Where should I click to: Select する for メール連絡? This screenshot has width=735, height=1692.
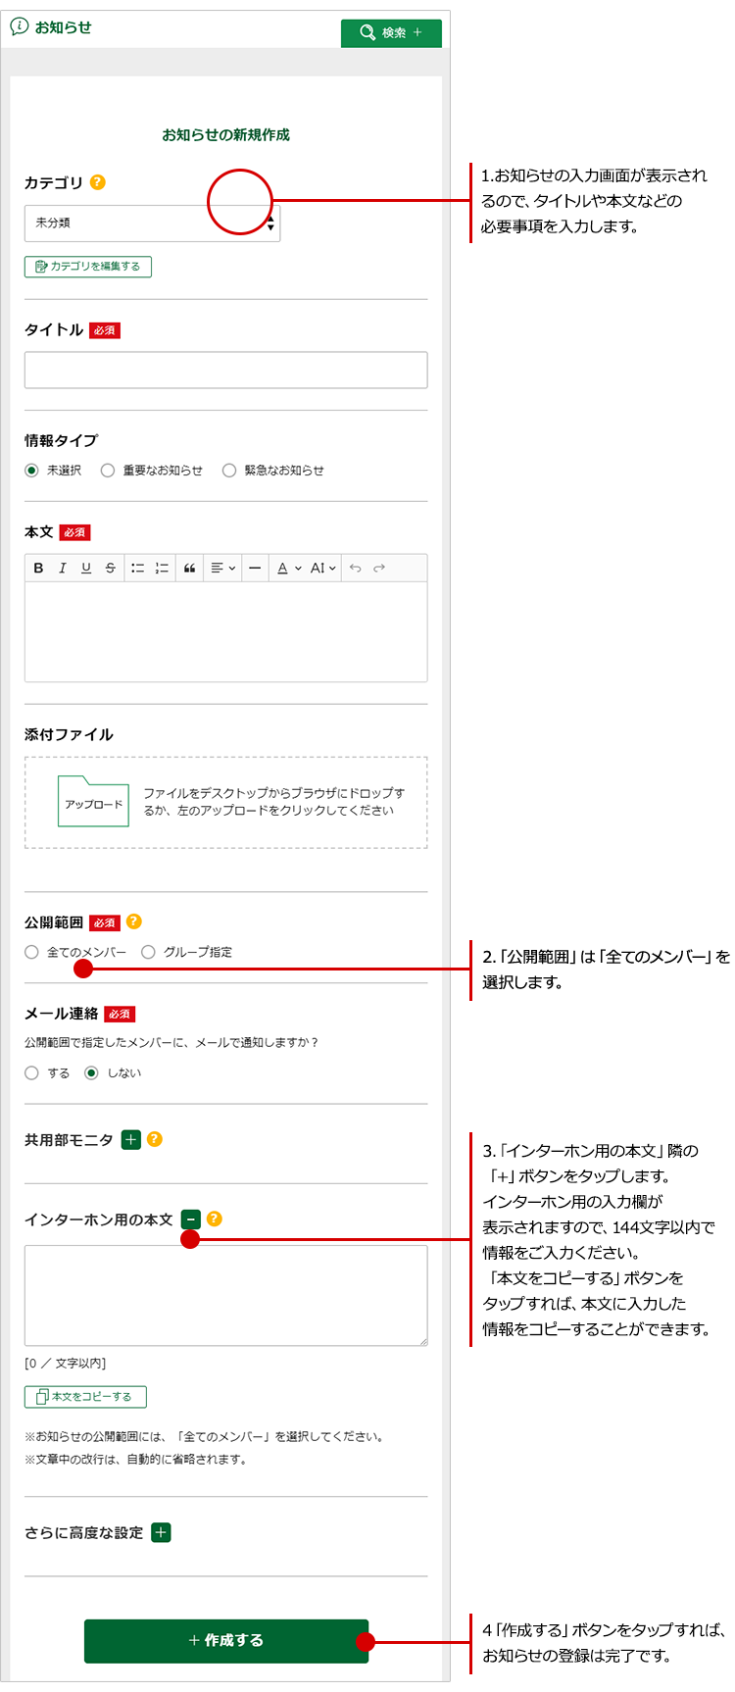[32, 1073]
